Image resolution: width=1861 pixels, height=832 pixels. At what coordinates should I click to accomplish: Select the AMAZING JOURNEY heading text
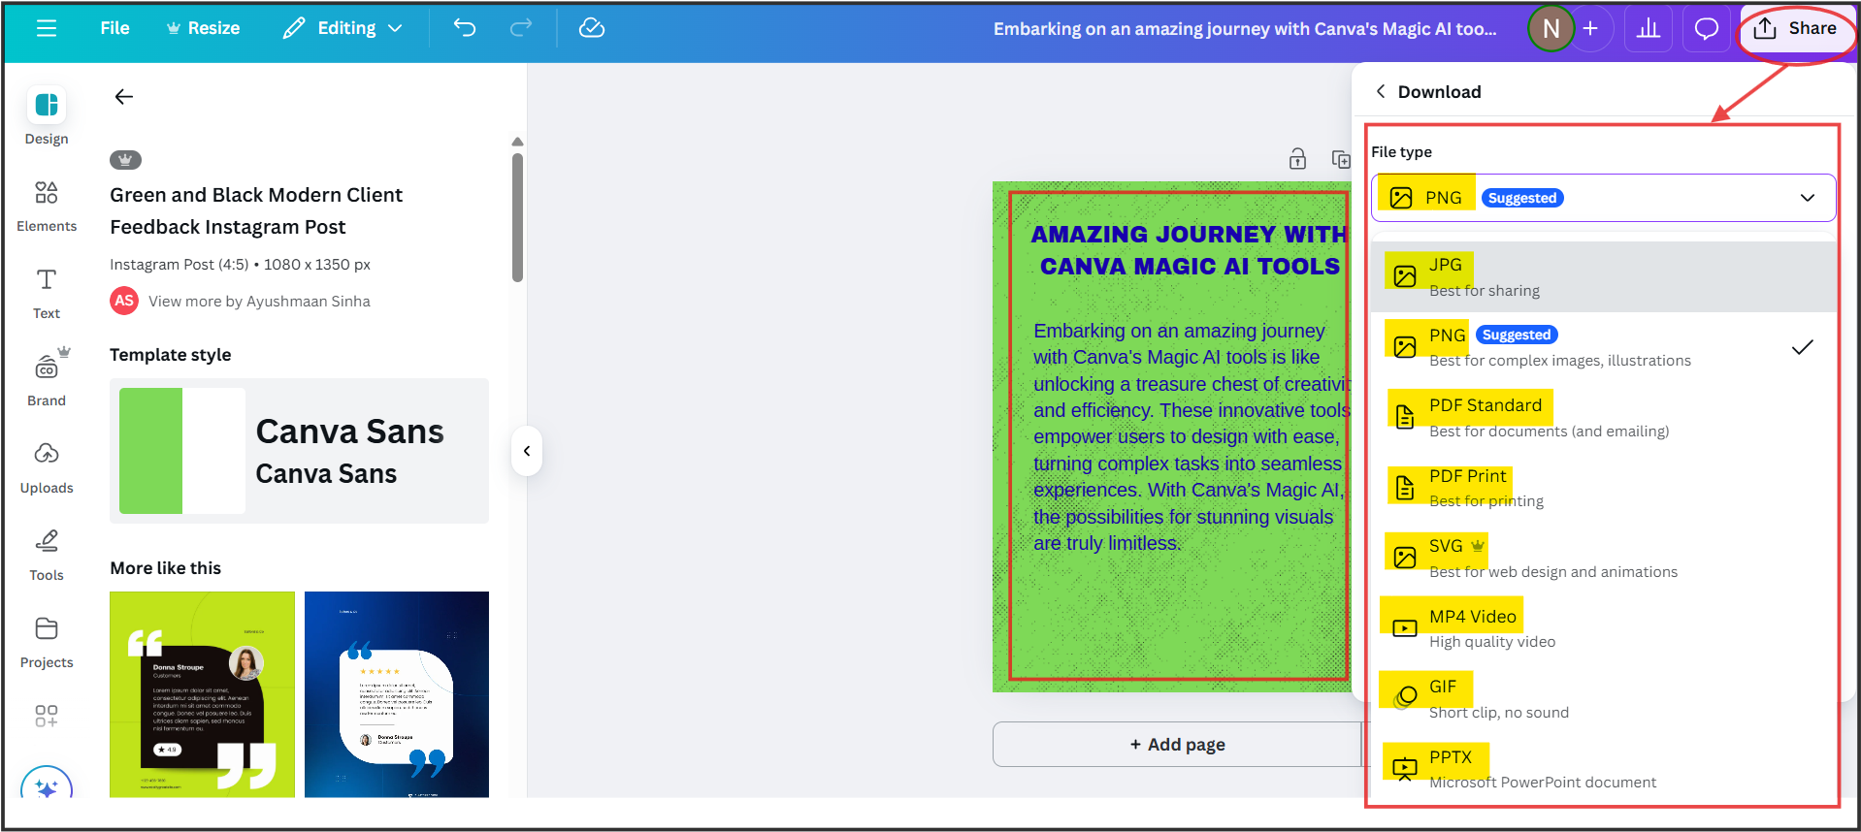1190,250
